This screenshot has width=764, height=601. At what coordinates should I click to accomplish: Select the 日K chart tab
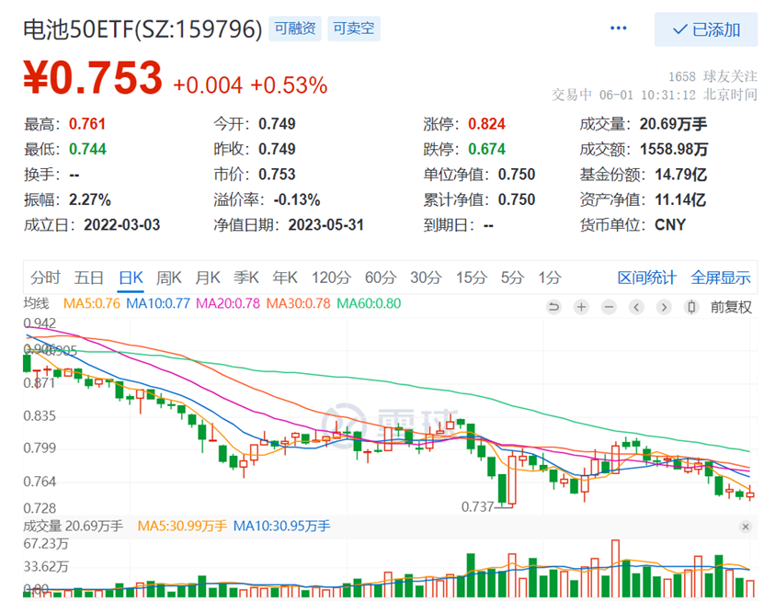coord(131,278)
